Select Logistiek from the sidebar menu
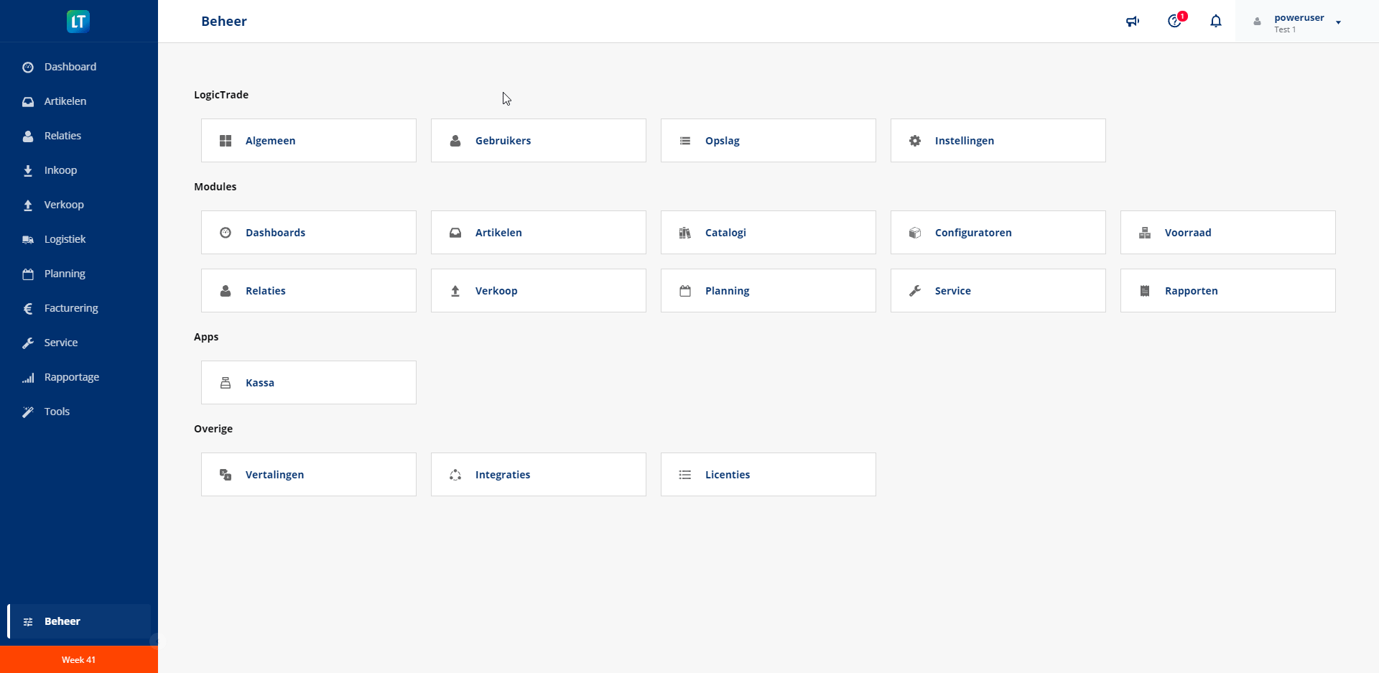This screenshot has width=1379, height=673. coord(65,239)
